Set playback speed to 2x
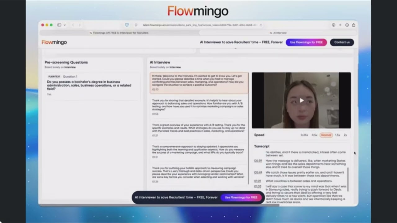The image size is (397, 223). (x=345, y=135)
